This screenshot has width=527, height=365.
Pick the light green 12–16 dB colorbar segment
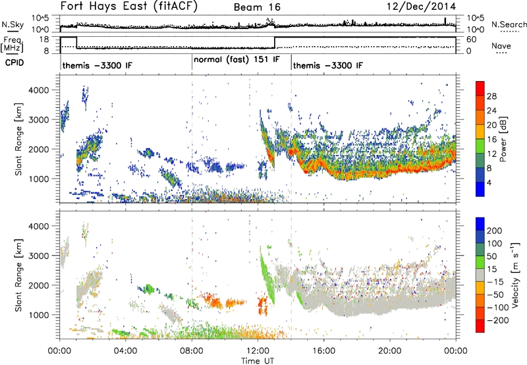480,146
